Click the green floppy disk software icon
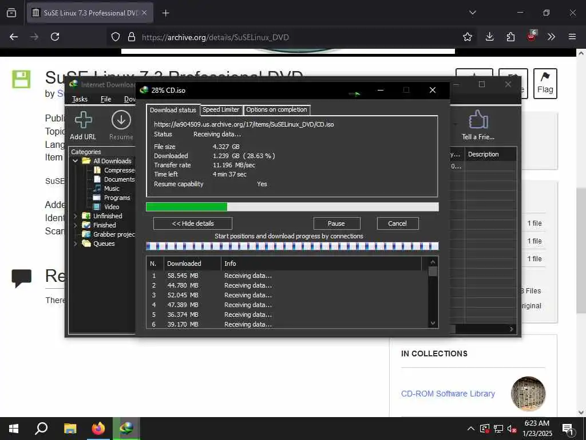586x440 pixels. pyautogui.click(x=21, y=79)
